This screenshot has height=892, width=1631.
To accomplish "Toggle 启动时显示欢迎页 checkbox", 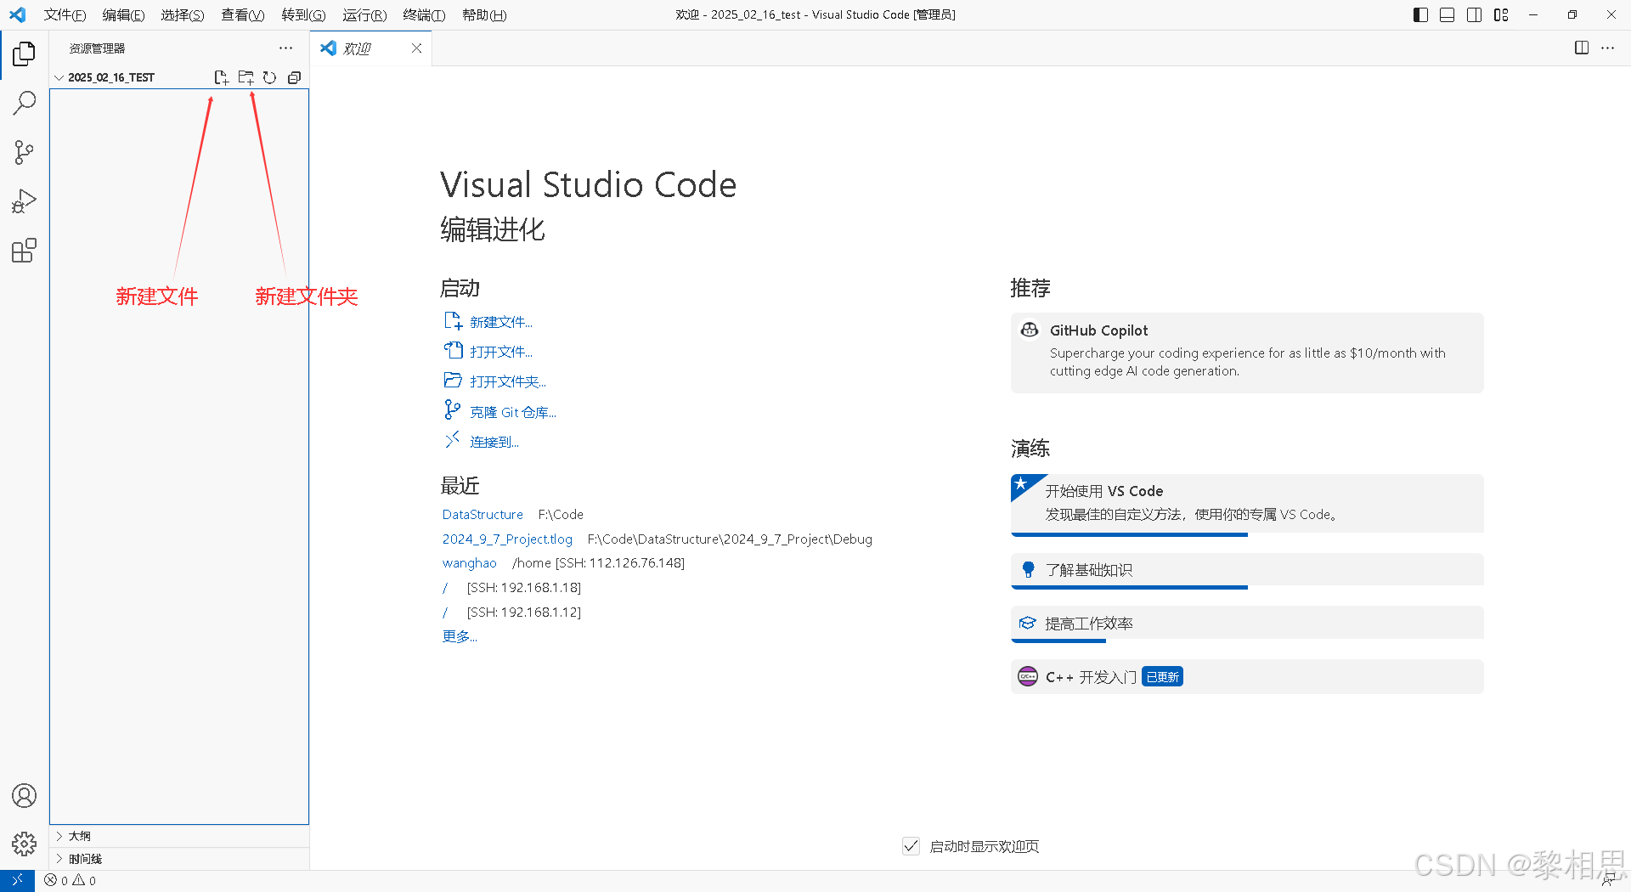I will pos(911,846).
